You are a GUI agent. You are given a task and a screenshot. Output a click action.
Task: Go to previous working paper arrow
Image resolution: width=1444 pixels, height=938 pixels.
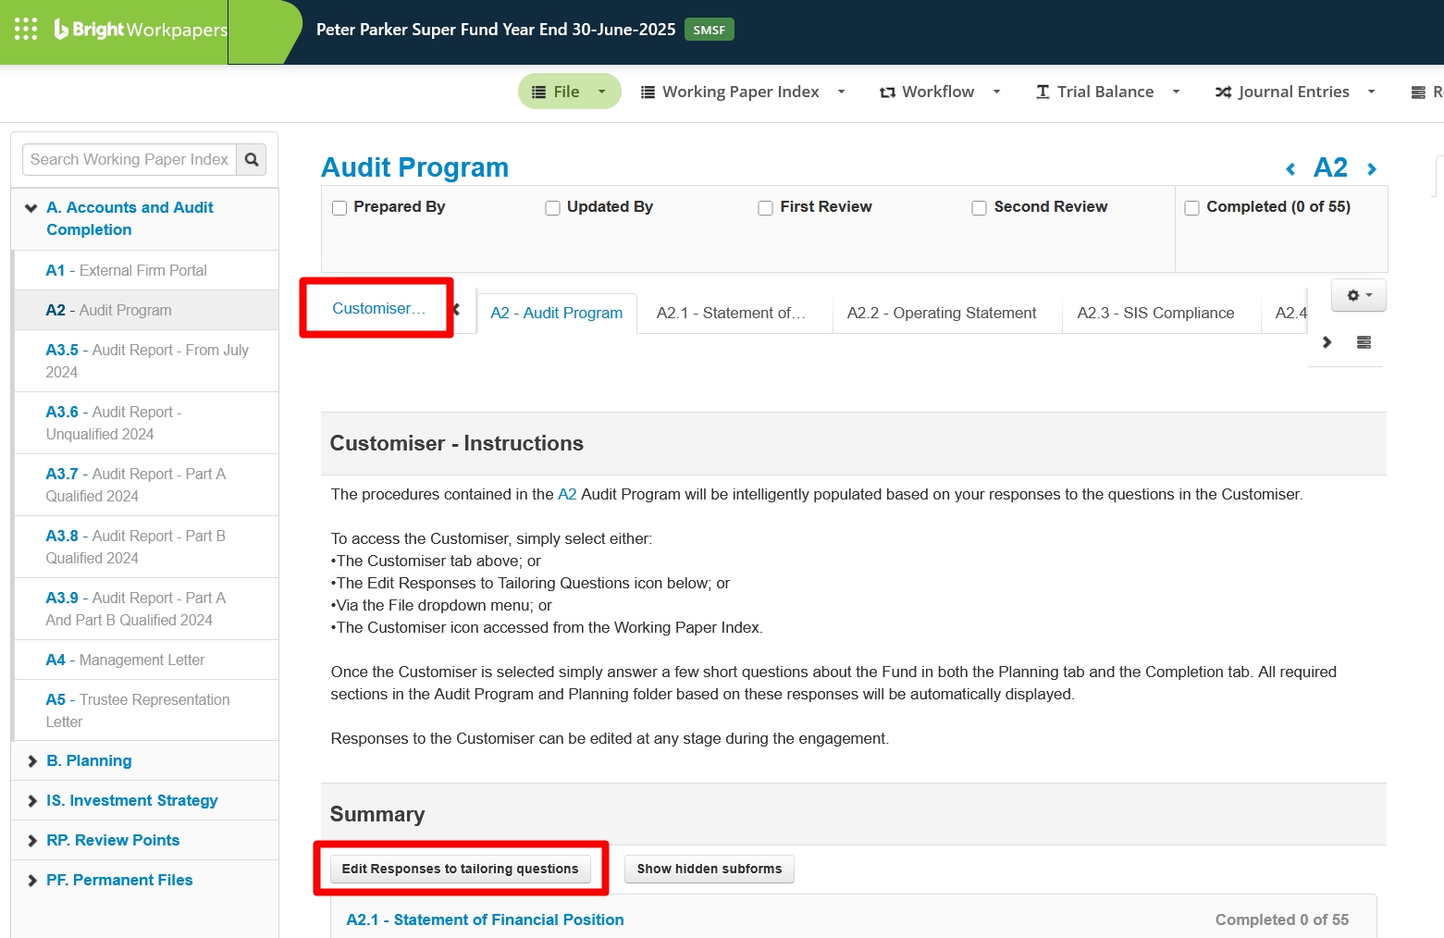(1290, 168)
